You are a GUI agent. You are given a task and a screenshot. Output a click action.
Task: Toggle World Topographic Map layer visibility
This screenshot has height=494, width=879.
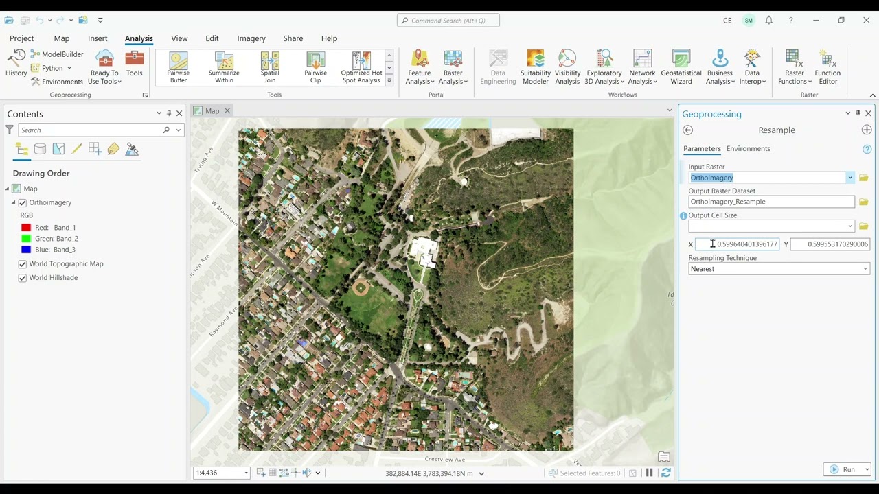click(x=23, y=264)
